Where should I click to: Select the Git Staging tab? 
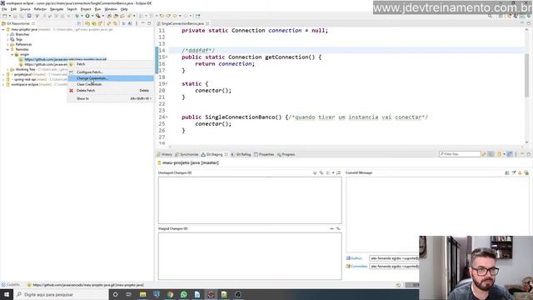coord(214,154)
